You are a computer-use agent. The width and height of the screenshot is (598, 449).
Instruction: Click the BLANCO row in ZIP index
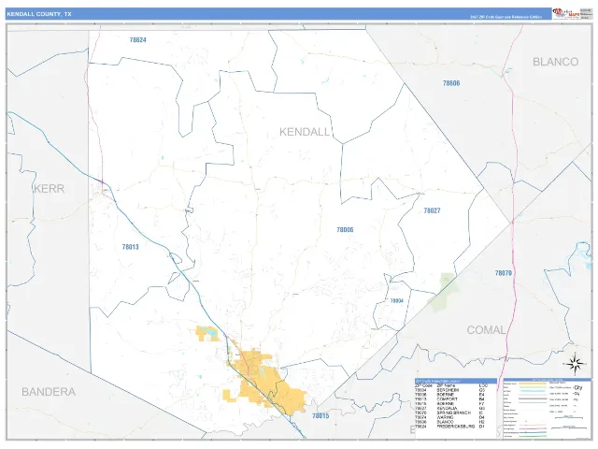pos(450,422)
